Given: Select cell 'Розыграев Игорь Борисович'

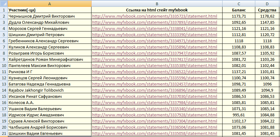Looking at the screenshot, I should (x=50, y=53).
